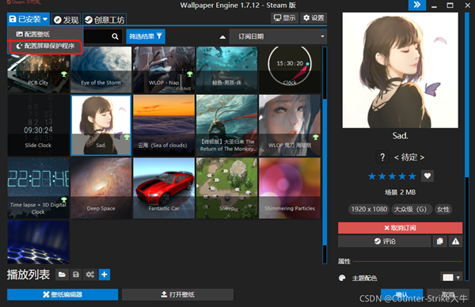Screen dimensions: 475x307
Task: Open the 筛选结果 filter results button
Action: pyautogui.click(x=146, y=36)
